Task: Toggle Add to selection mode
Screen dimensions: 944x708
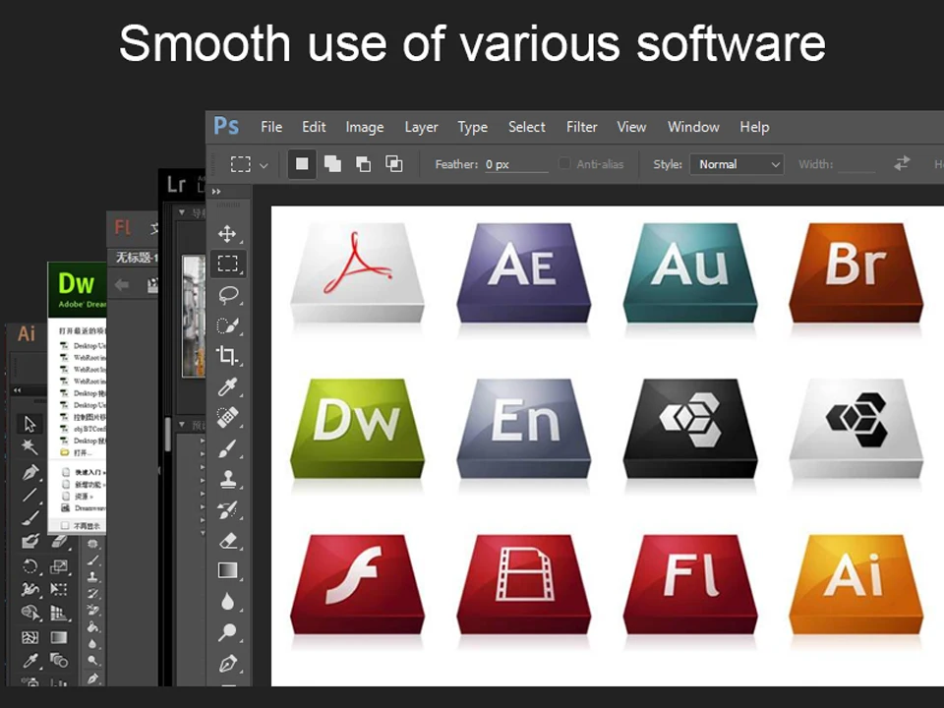Action: point(332,164)
